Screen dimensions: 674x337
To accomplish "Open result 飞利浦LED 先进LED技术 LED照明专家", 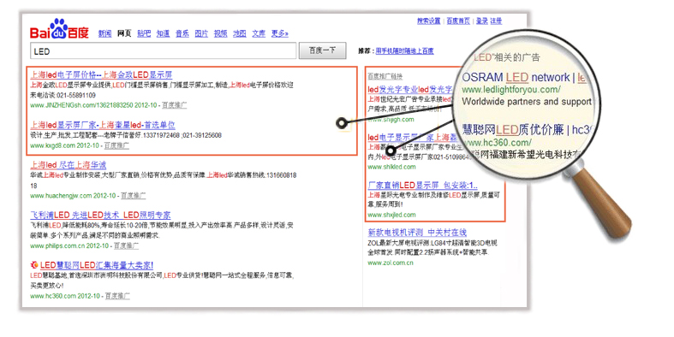I will 100,215.
